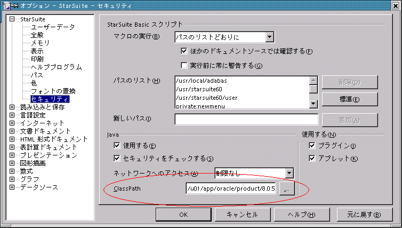This screenshot has height=228, width=402.
Task: Expand 表計算ドキュメント node
Action: (12, 147)
